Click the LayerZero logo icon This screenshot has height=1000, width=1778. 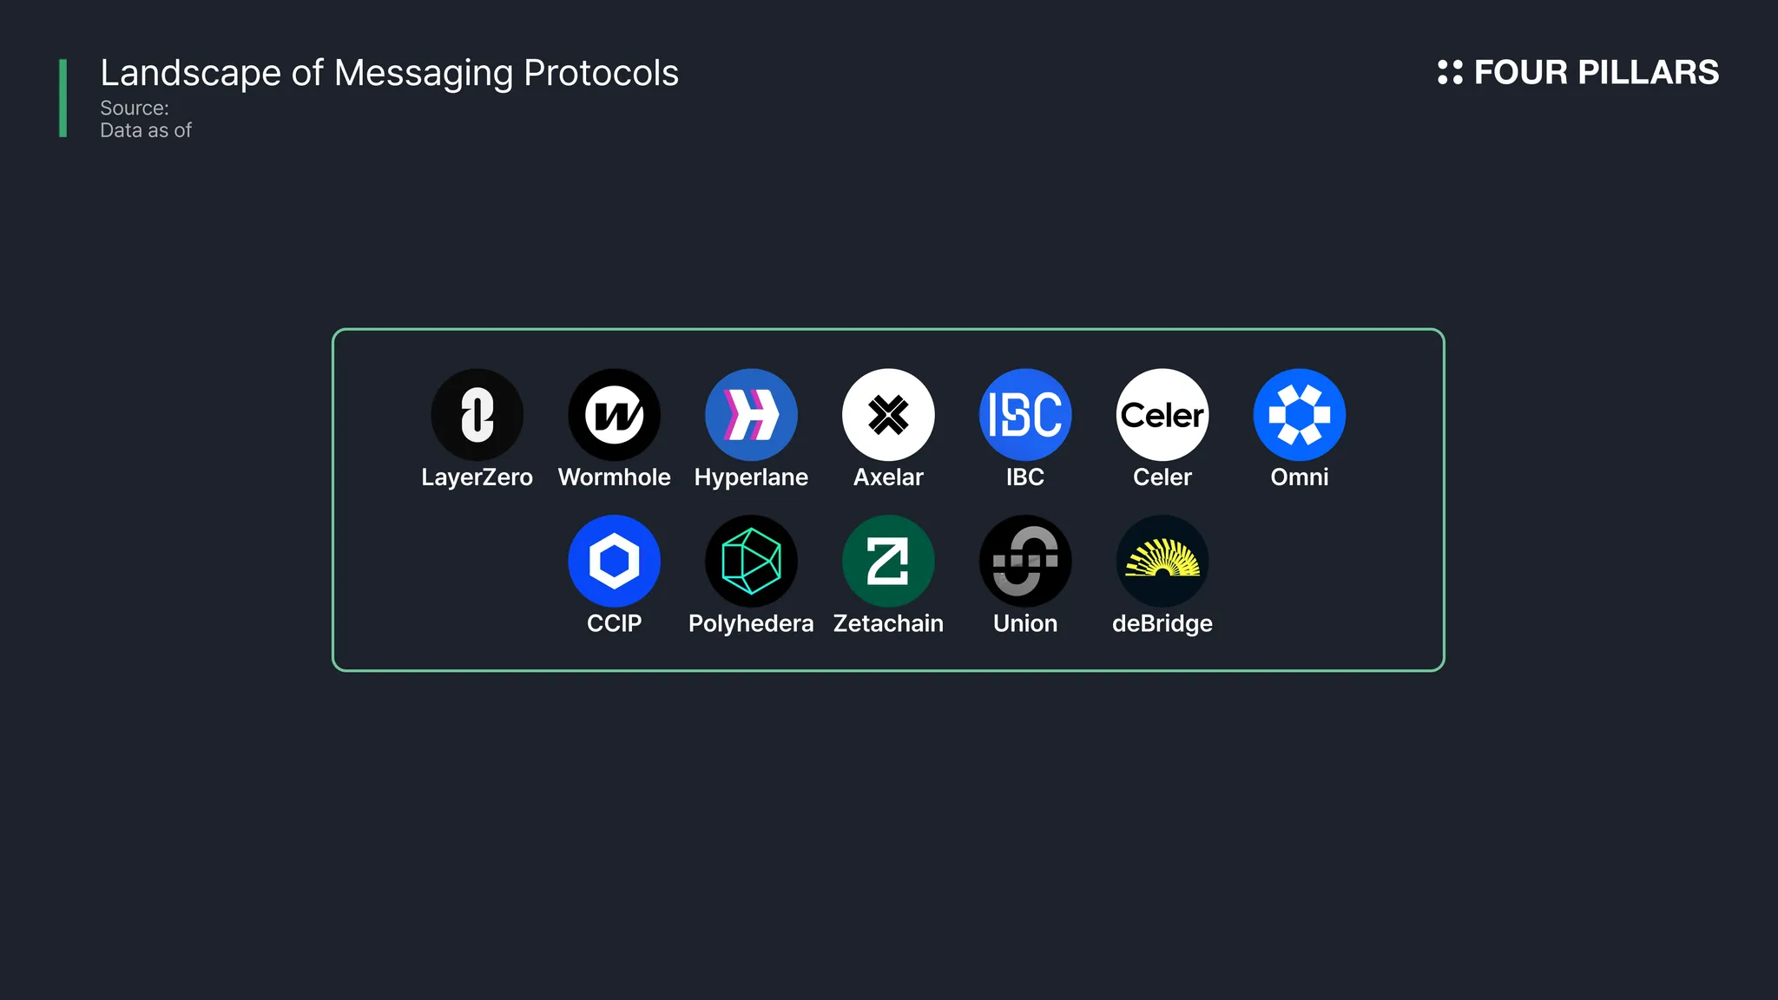tap(477, 415)
